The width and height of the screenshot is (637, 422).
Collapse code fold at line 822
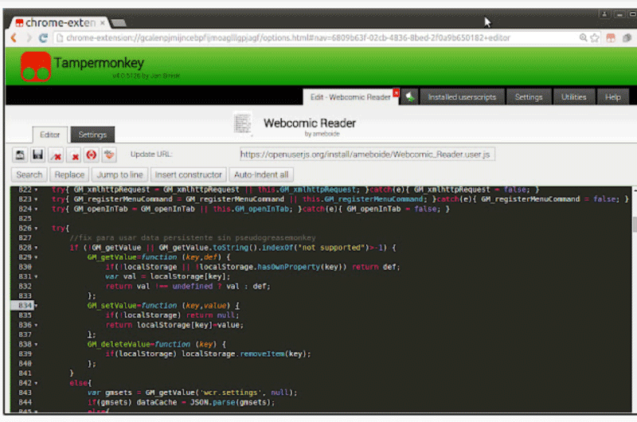pos(36,190)
